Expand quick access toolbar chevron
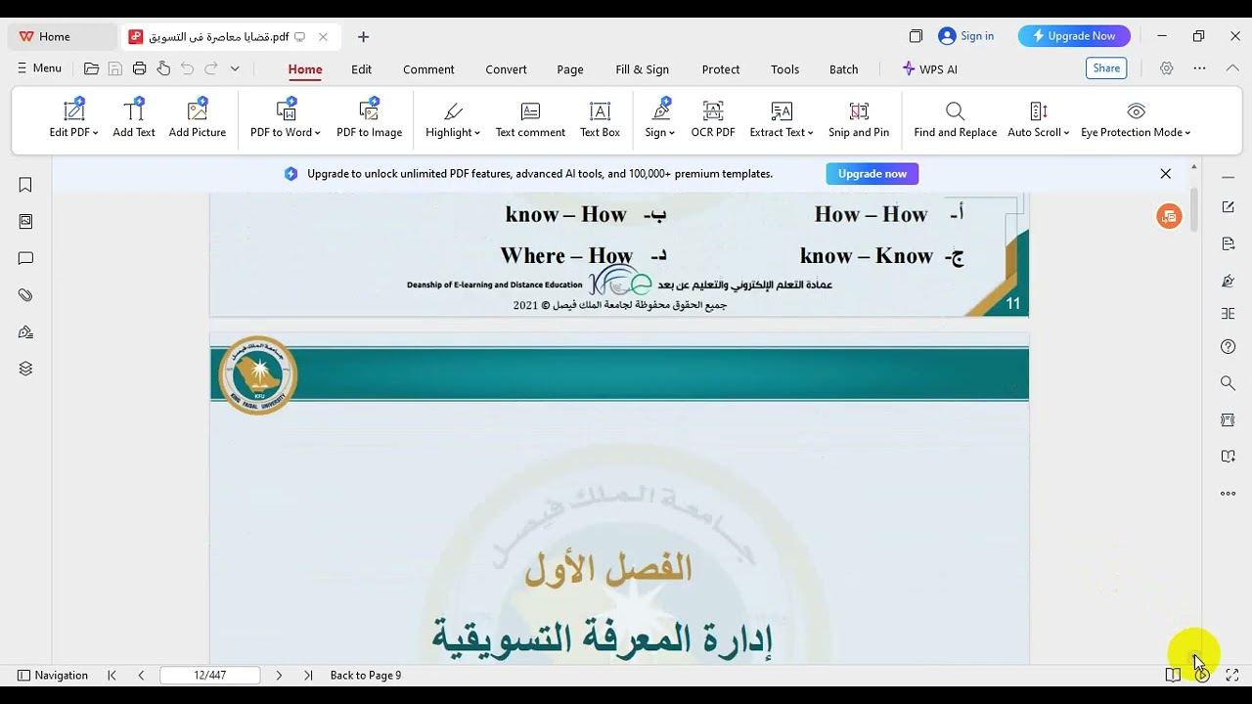 [235, 68]
